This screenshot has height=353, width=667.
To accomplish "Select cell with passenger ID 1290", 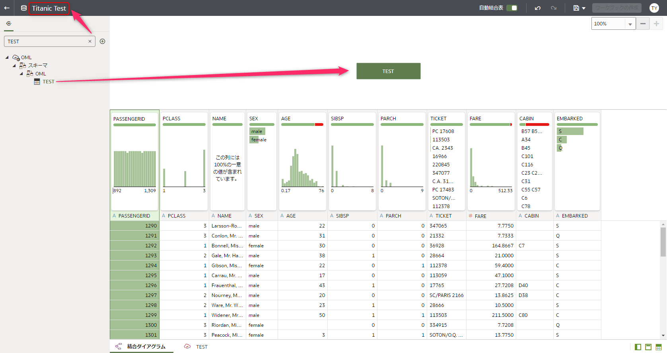I will (x=134, y=226).
